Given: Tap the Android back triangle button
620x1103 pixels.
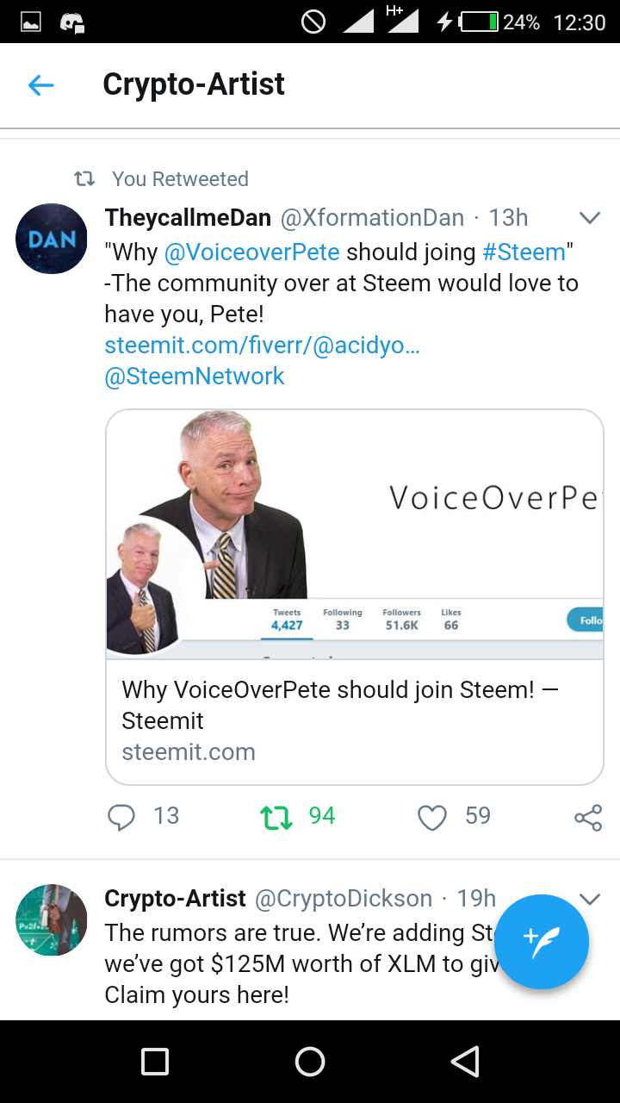Looking at the screenshot, I should pyautogui.click(x=465, y=1062).
